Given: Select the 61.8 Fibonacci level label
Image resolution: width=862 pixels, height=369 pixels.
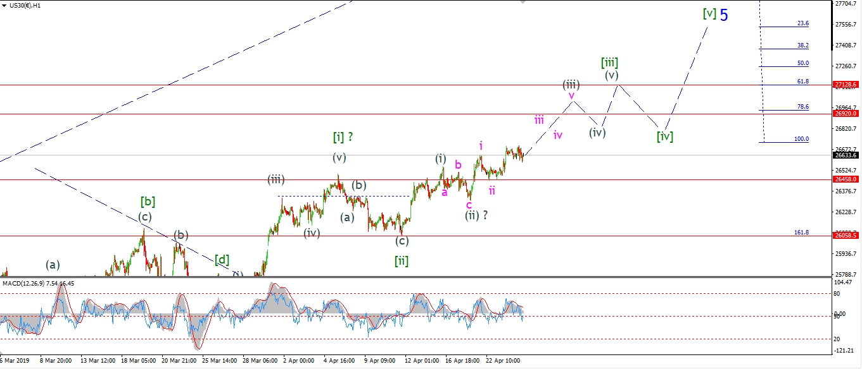Looking at the screenshot, I should pos(802,81).
